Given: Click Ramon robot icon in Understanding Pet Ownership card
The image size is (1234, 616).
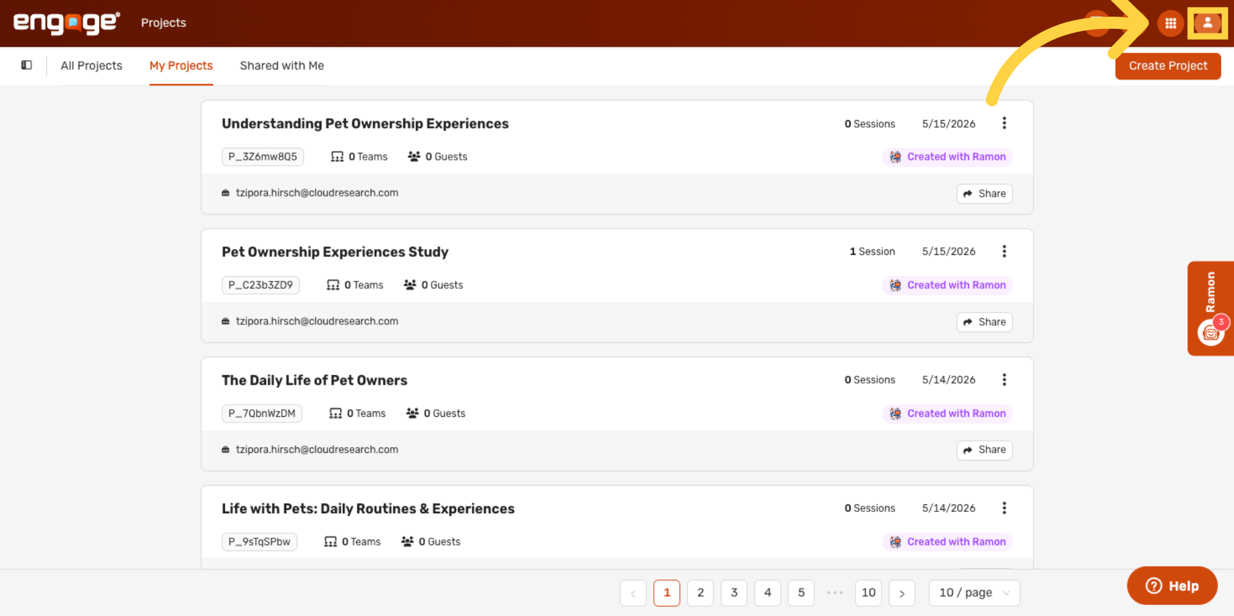Looking at the screenshot, I should pos(895,157).
